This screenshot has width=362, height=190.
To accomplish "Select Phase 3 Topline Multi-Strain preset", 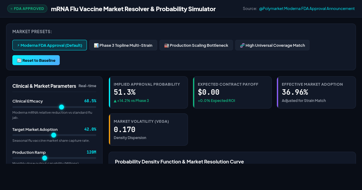I will coord(123,45).
